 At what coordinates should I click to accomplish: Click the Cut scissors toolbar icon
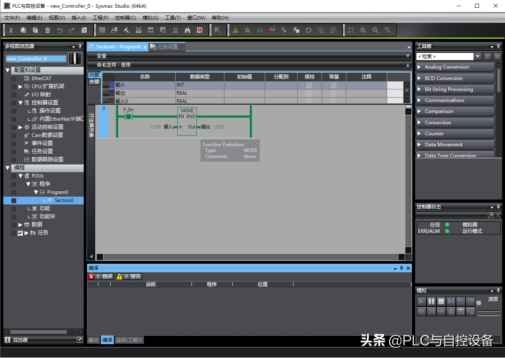[11, 30]
